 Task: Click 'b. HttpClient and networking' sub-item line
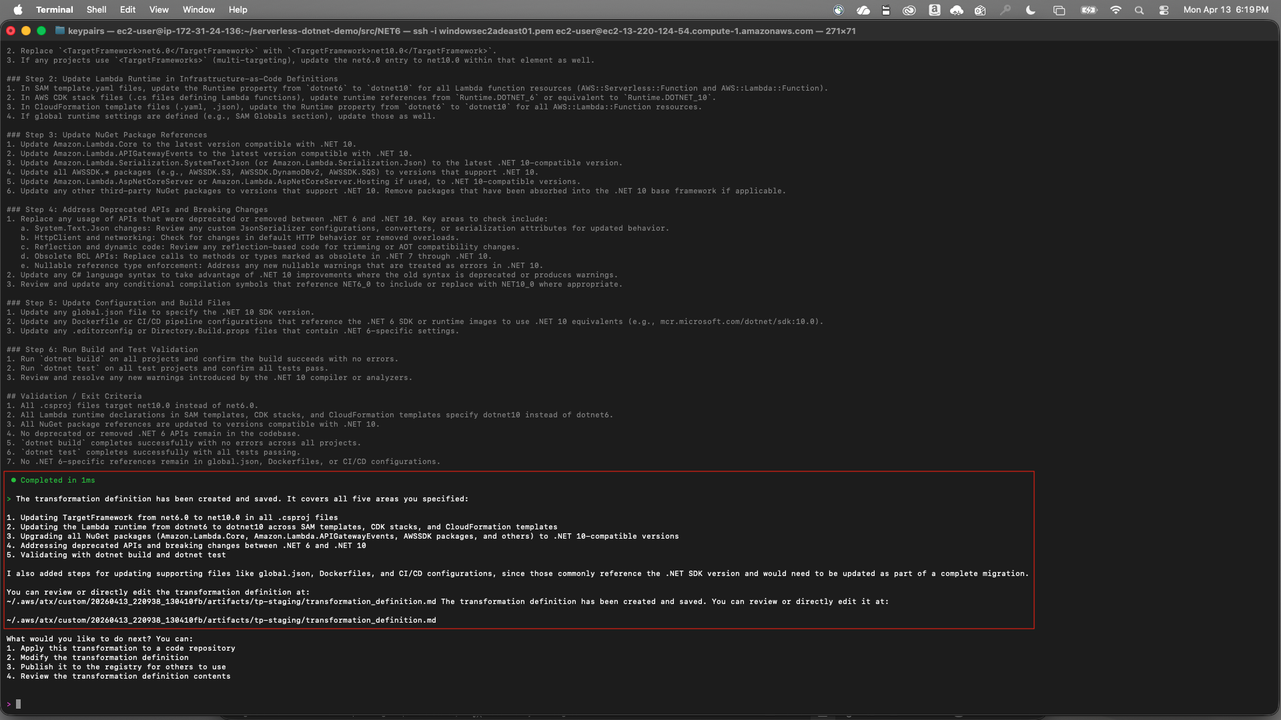pyautogui.click(x=240, y=237)
